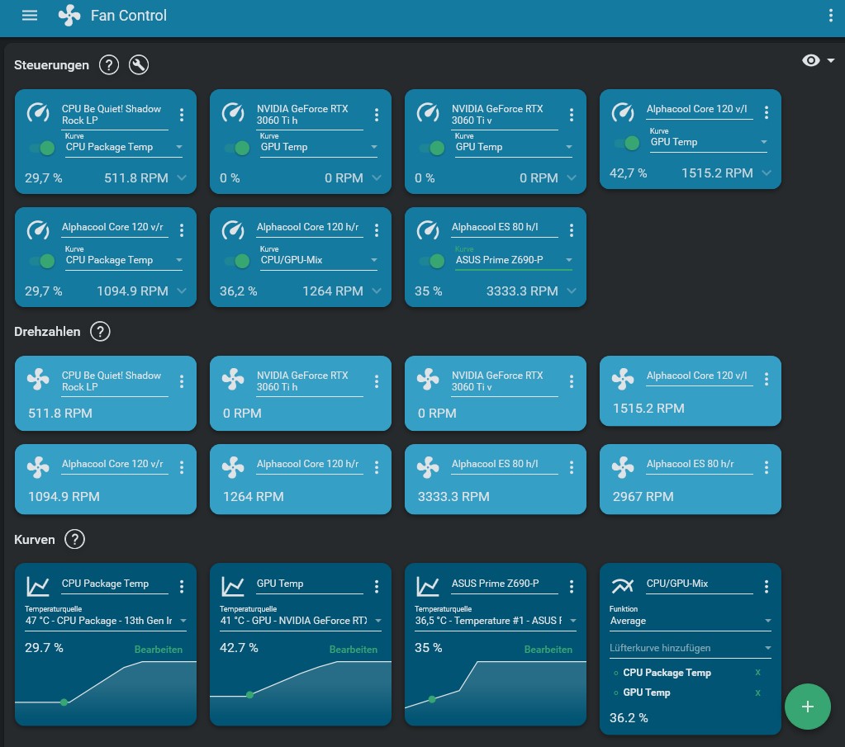Toggle the NVIDIA GeForce RTX 3060 Ti h switch

point(237,148)
